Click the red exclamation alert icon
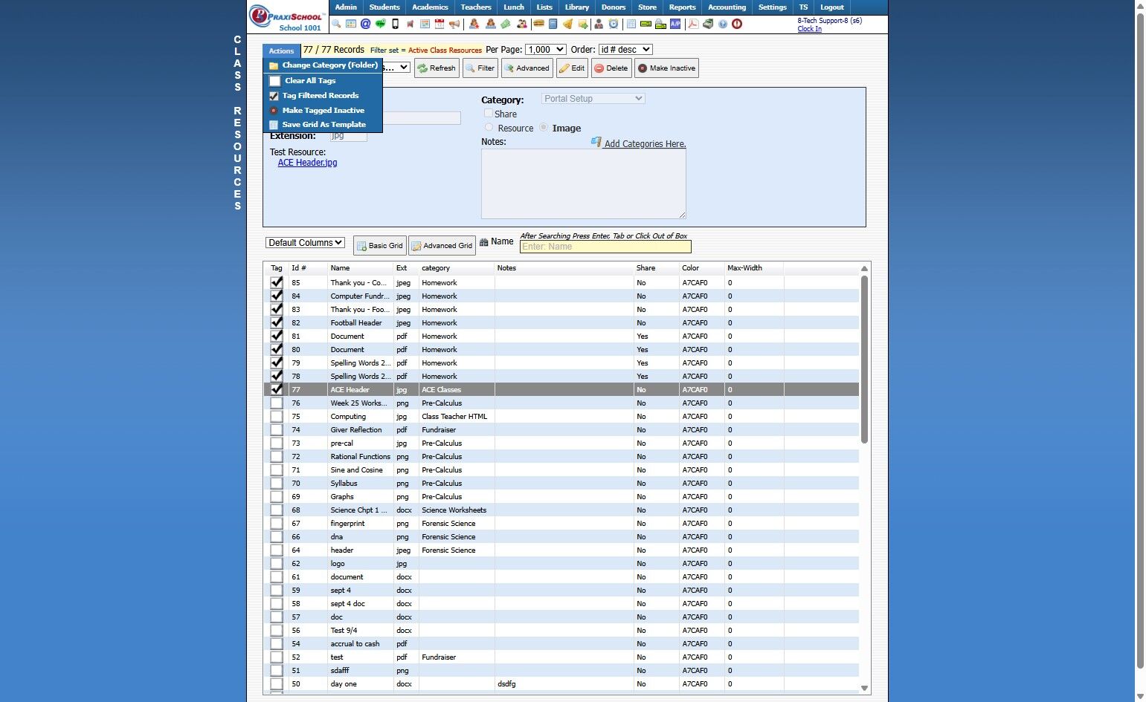The width and height of the screenshot is (1146, 702). pos(737,24)
